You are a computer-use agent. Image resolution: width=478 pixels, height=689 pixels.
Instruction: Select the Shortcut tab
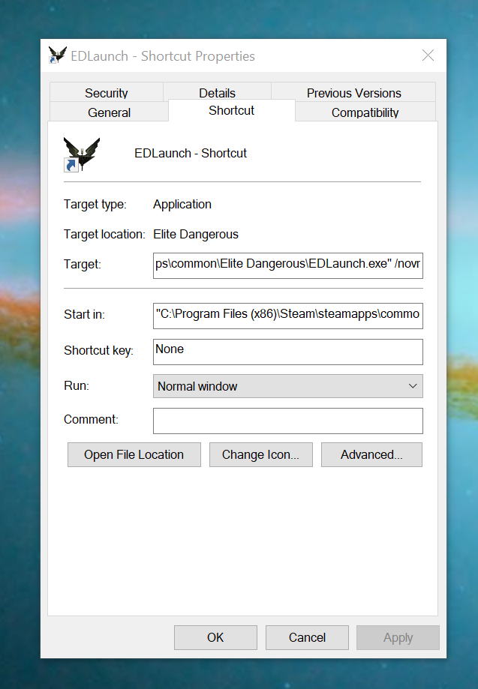(x=231, y=110)
